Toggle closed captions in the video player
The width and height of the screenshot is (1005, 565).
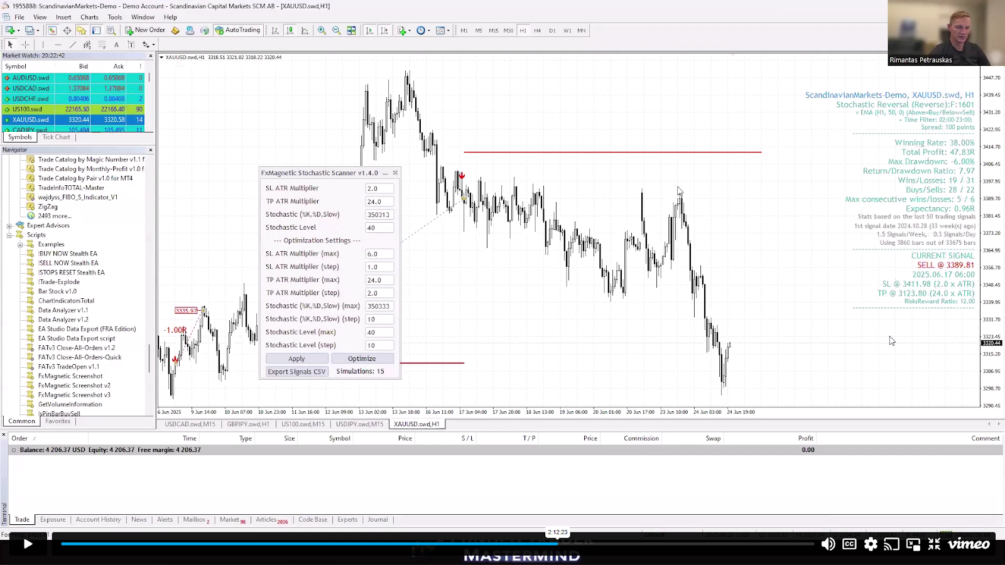[849, 544]
